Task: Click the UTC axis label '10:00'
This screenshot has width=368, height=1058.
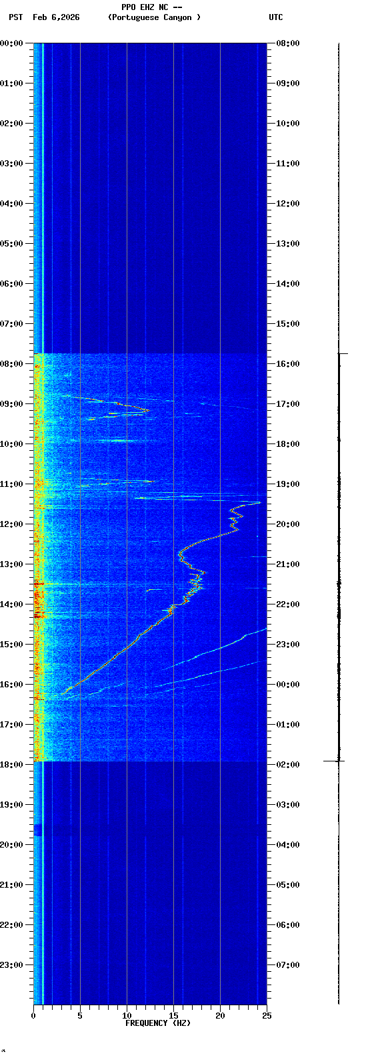Action: pos(288,124)
